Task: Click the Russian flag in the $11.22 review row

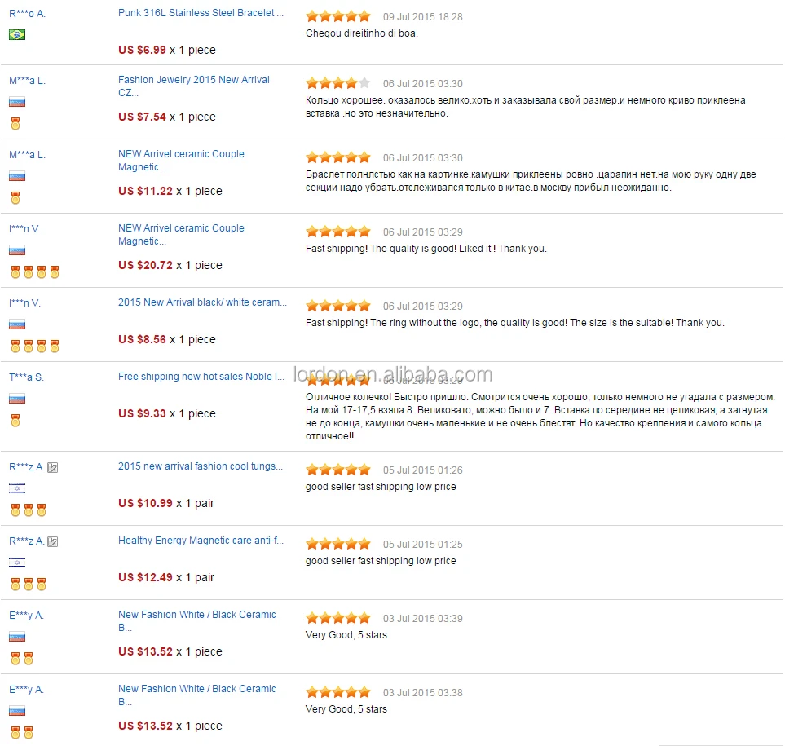Action: point(17,176)
